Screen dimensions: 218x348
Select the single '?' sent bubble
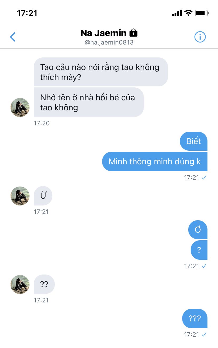coord(199,250)
